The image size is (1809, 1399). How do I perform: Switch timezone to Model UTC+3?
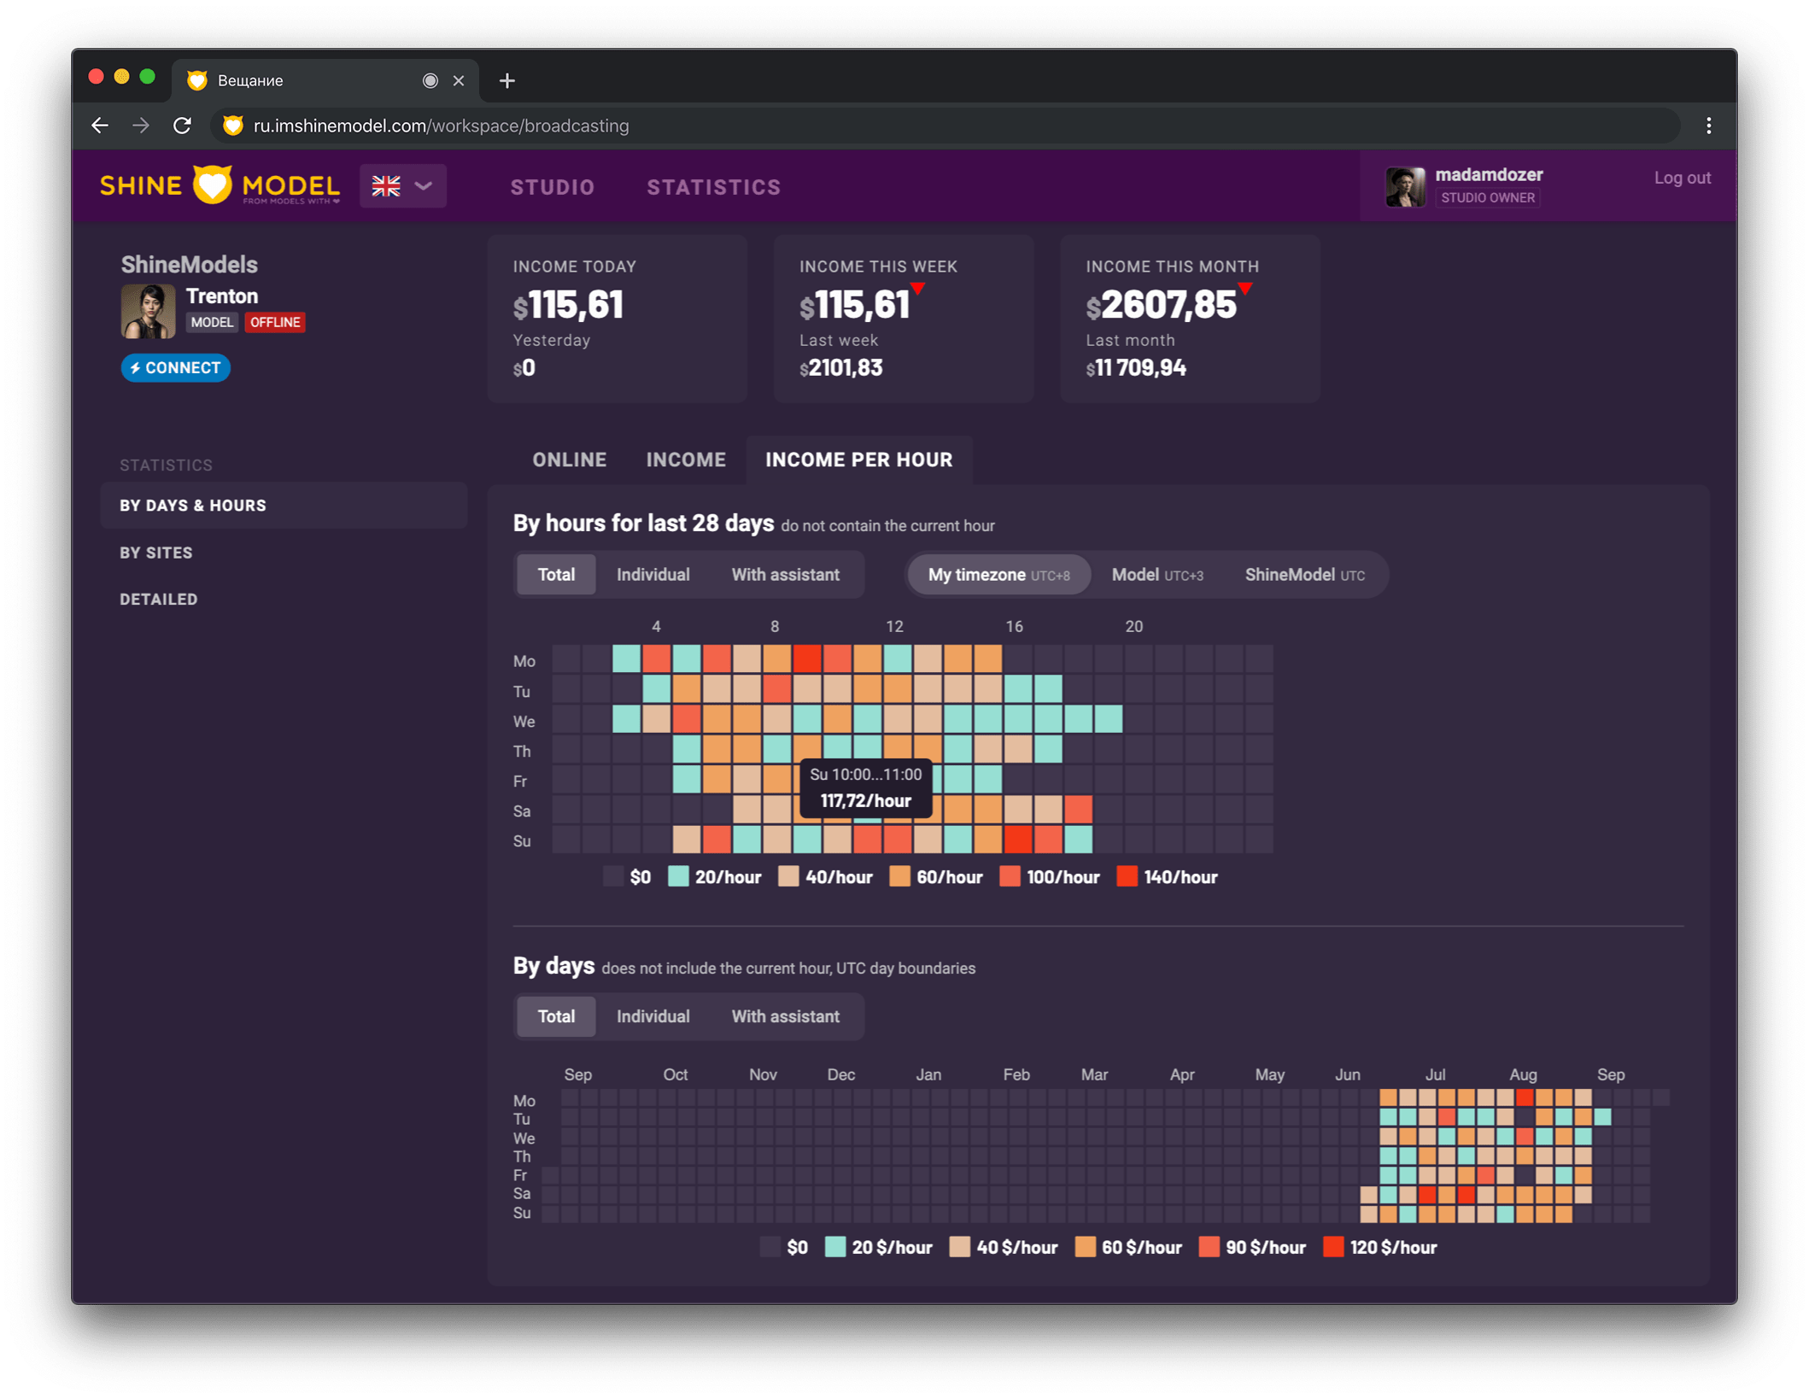pyautogui.click(x=1156, y=575)
